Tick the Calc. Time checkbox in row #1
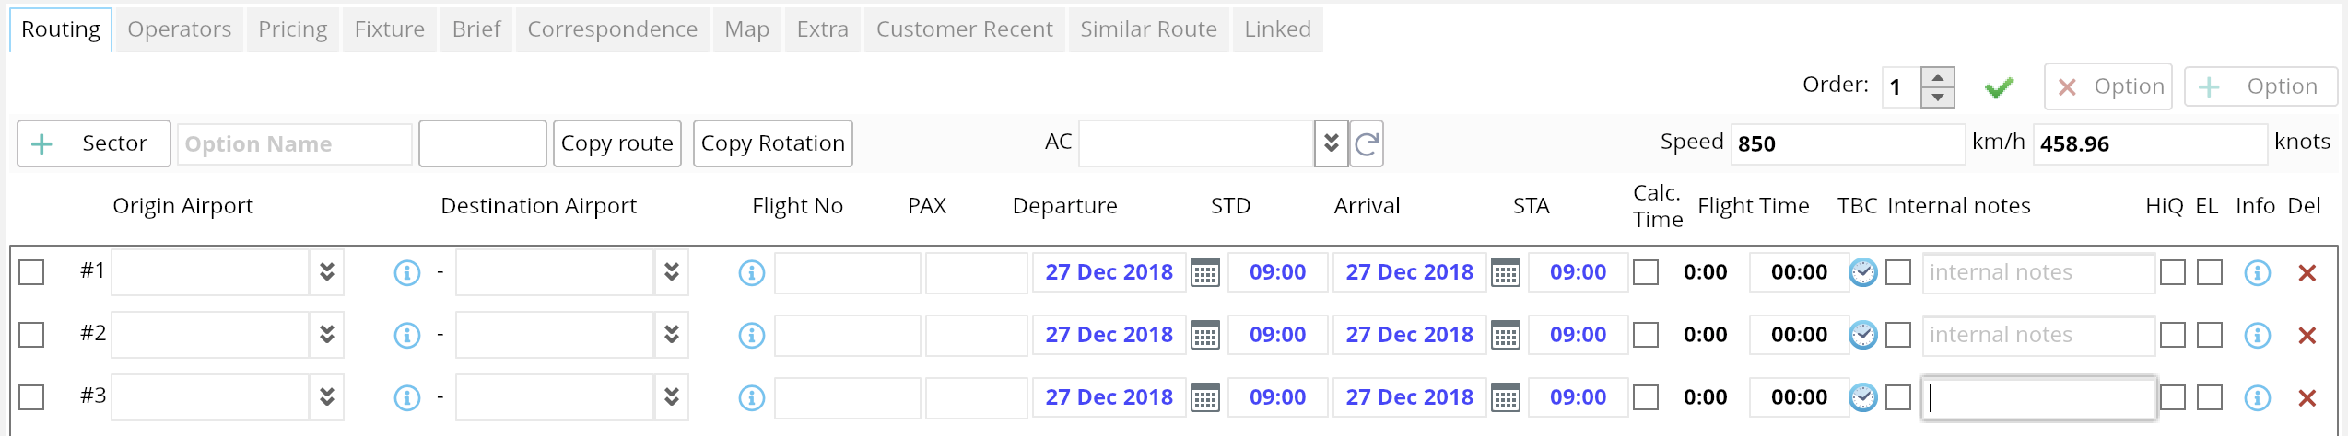 pyautogui.click(x=1646, y=273)
